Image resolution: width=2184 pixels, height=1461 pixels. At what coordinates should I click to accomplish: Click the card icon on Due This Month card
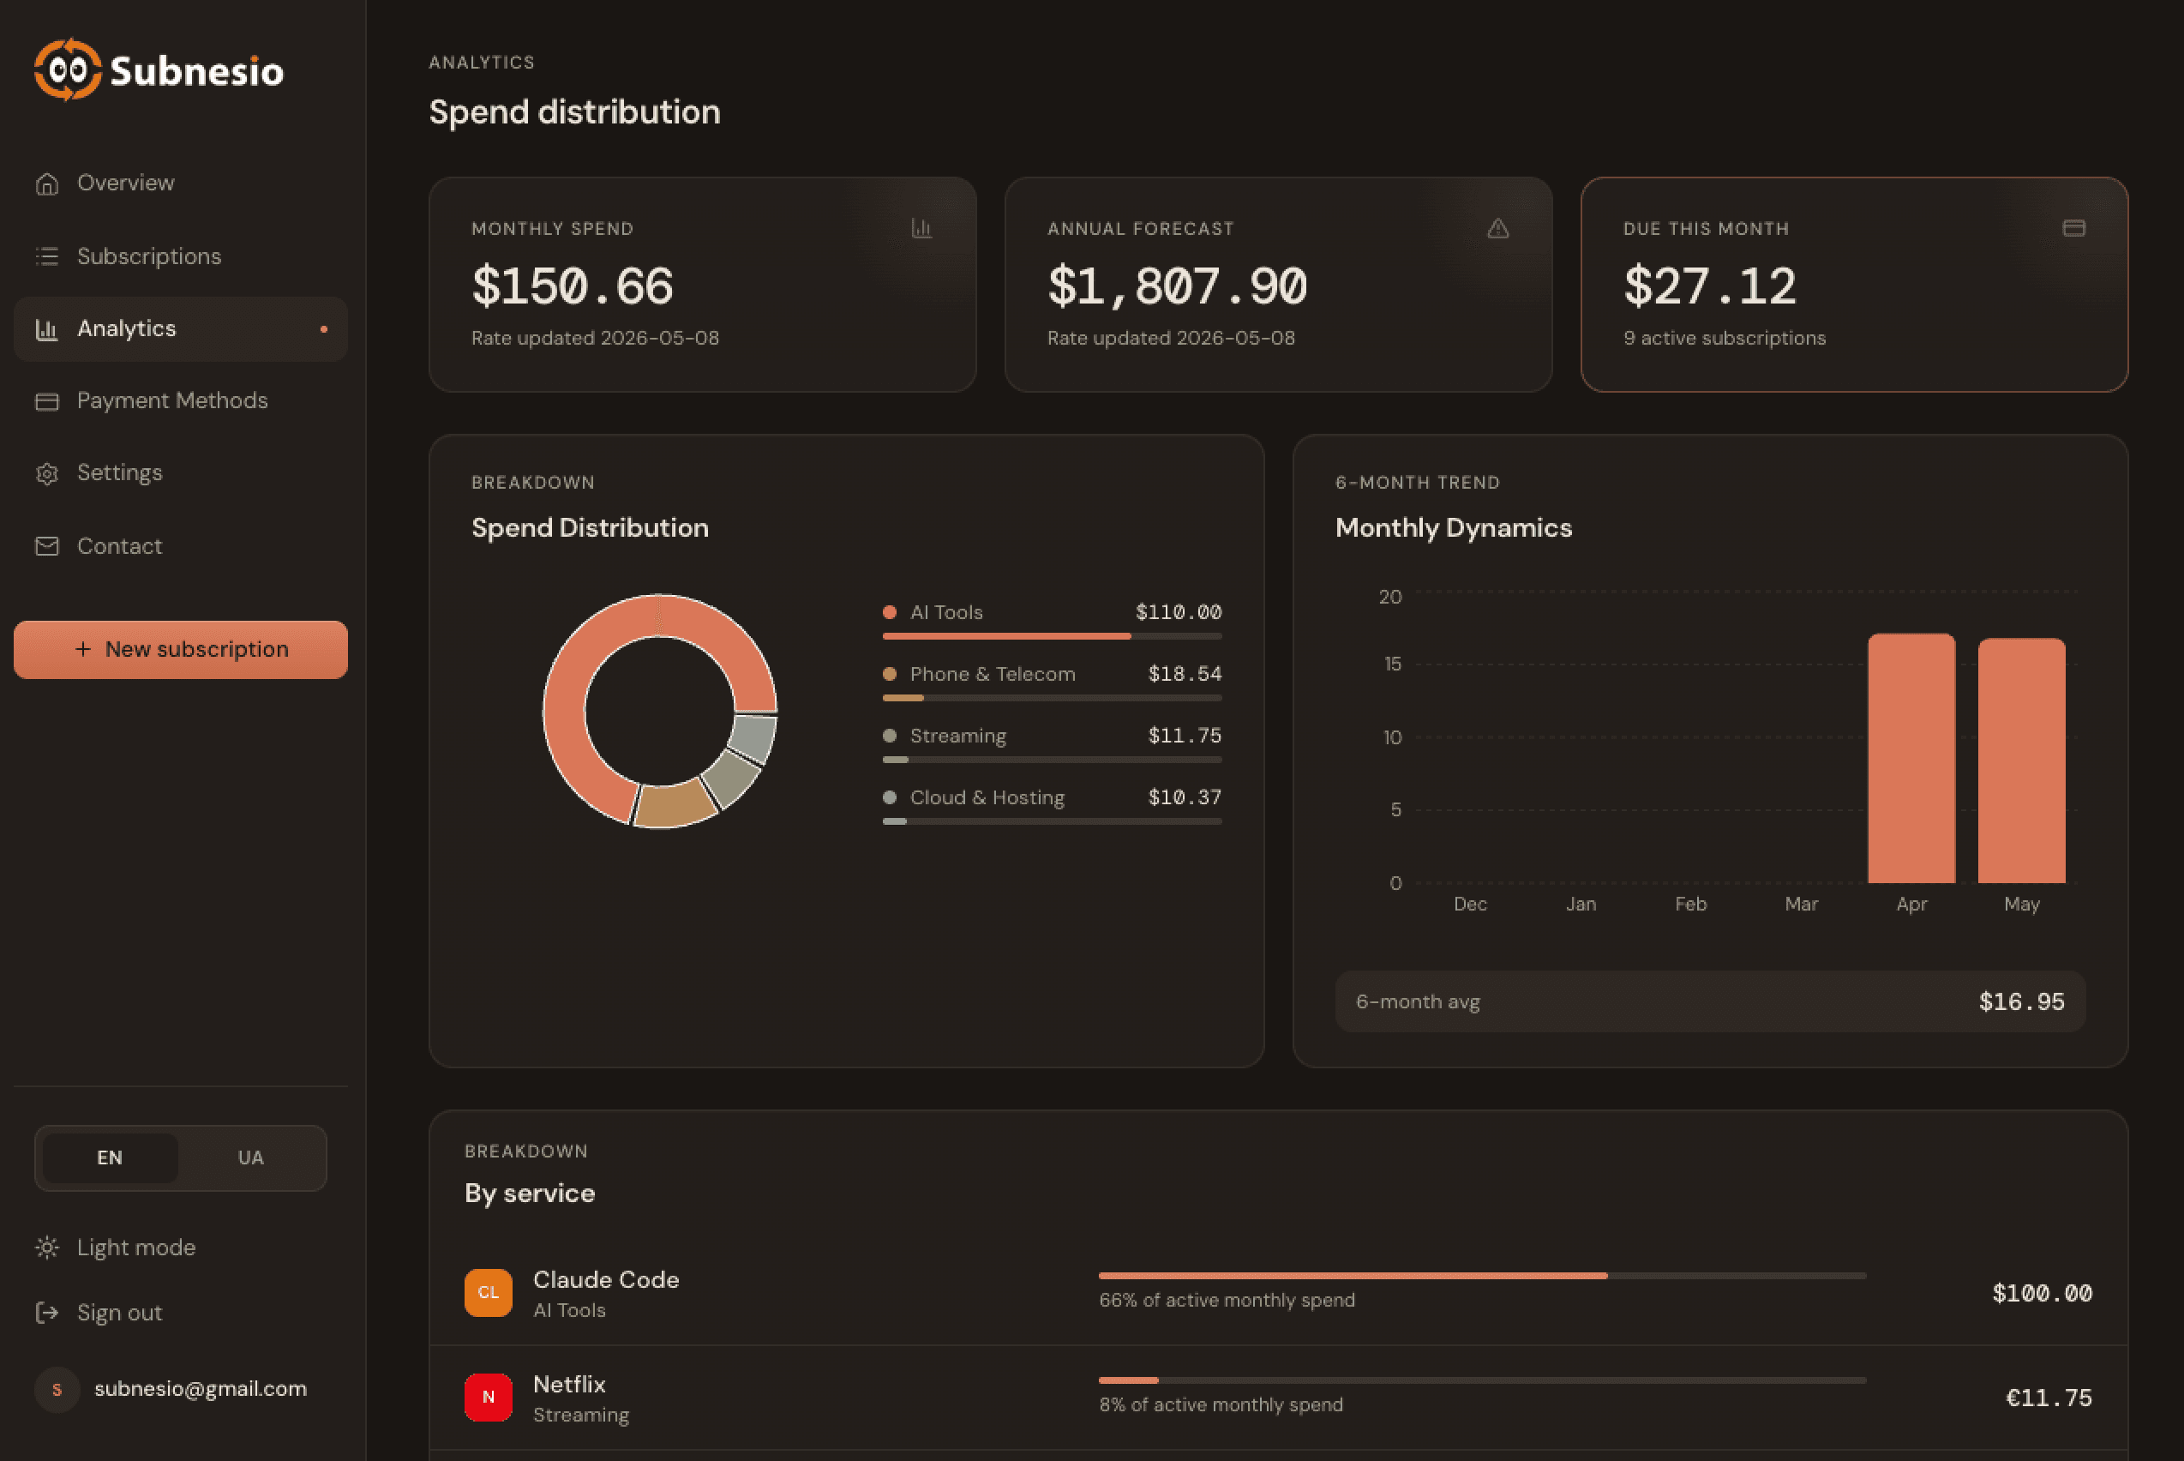(x=2073, y=228)
